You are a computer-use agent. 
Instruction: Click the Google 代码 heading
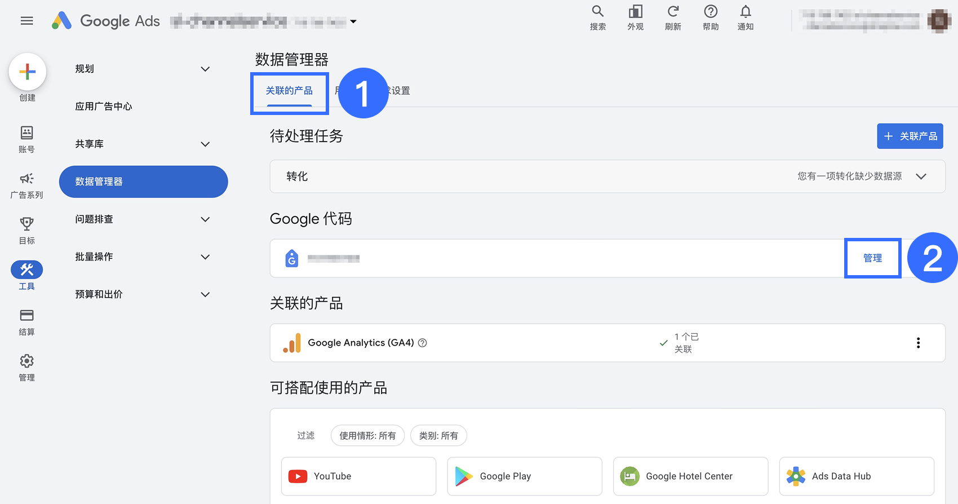click(311, 219)
